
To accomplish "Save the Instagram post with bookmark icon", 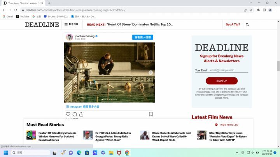I will tap(151, 114).
